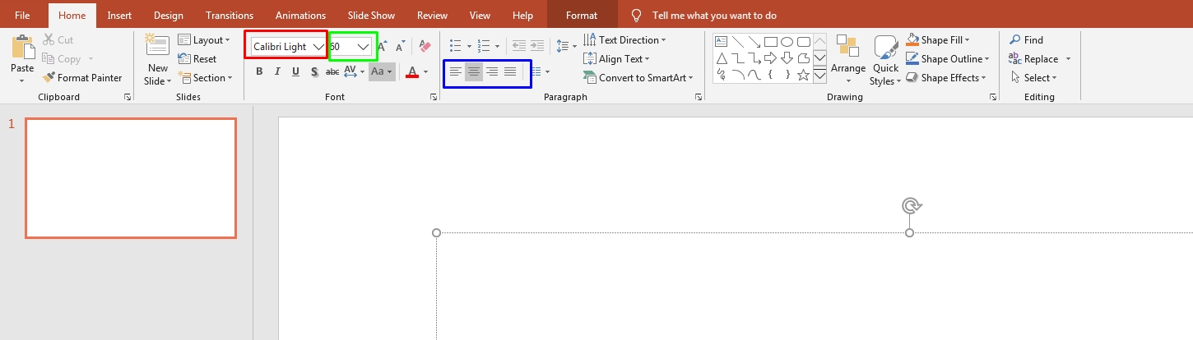Select the Elbow Connector shape
Screen dimensions: 1193x340
[x=738, y=58]
